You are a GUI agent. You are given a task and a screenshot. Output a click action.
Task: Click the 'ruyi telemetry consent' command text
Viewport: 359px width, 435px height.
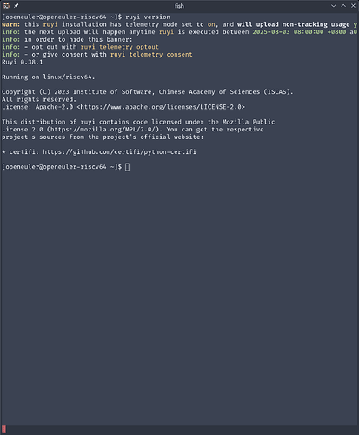[x=151, y=55]
